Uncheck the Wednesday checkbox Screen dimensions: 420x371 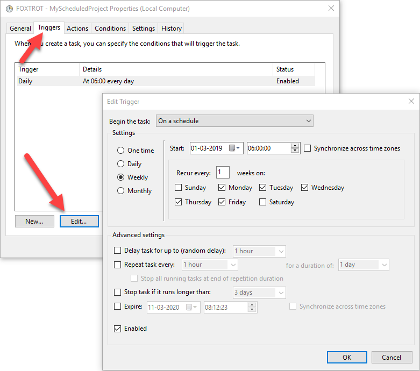pos(304,187)
